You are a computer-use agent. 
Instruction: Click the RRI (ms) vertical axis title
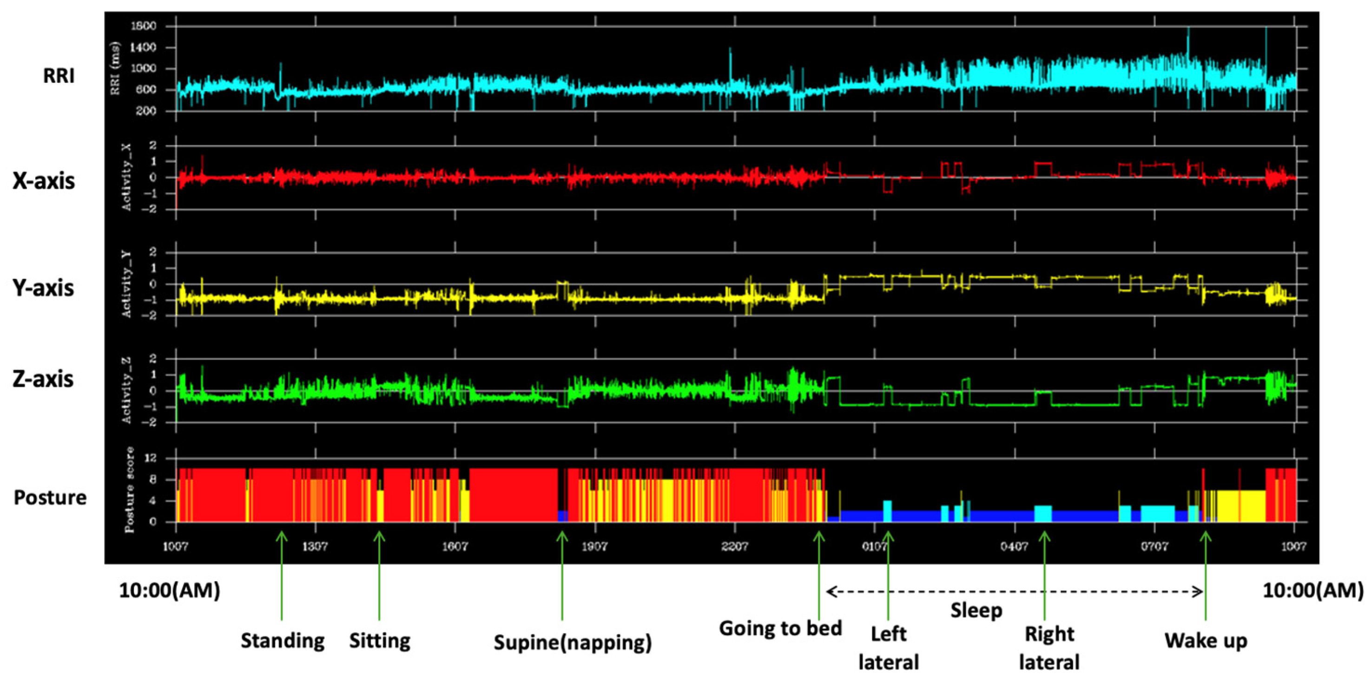pos(115,68)
